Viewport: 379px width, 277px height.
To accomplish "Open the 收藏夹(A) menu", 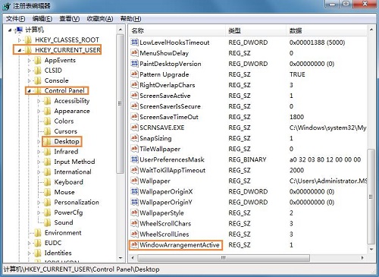I will pos(100,19).
